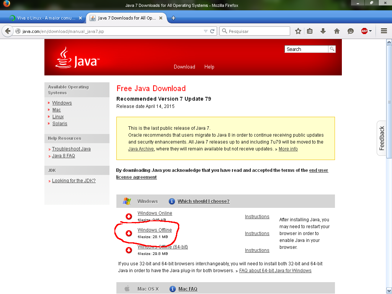The height and width of the screenshot is (294, 392).
Task: Open the Mac operating system link
Action: coord(57,110)
